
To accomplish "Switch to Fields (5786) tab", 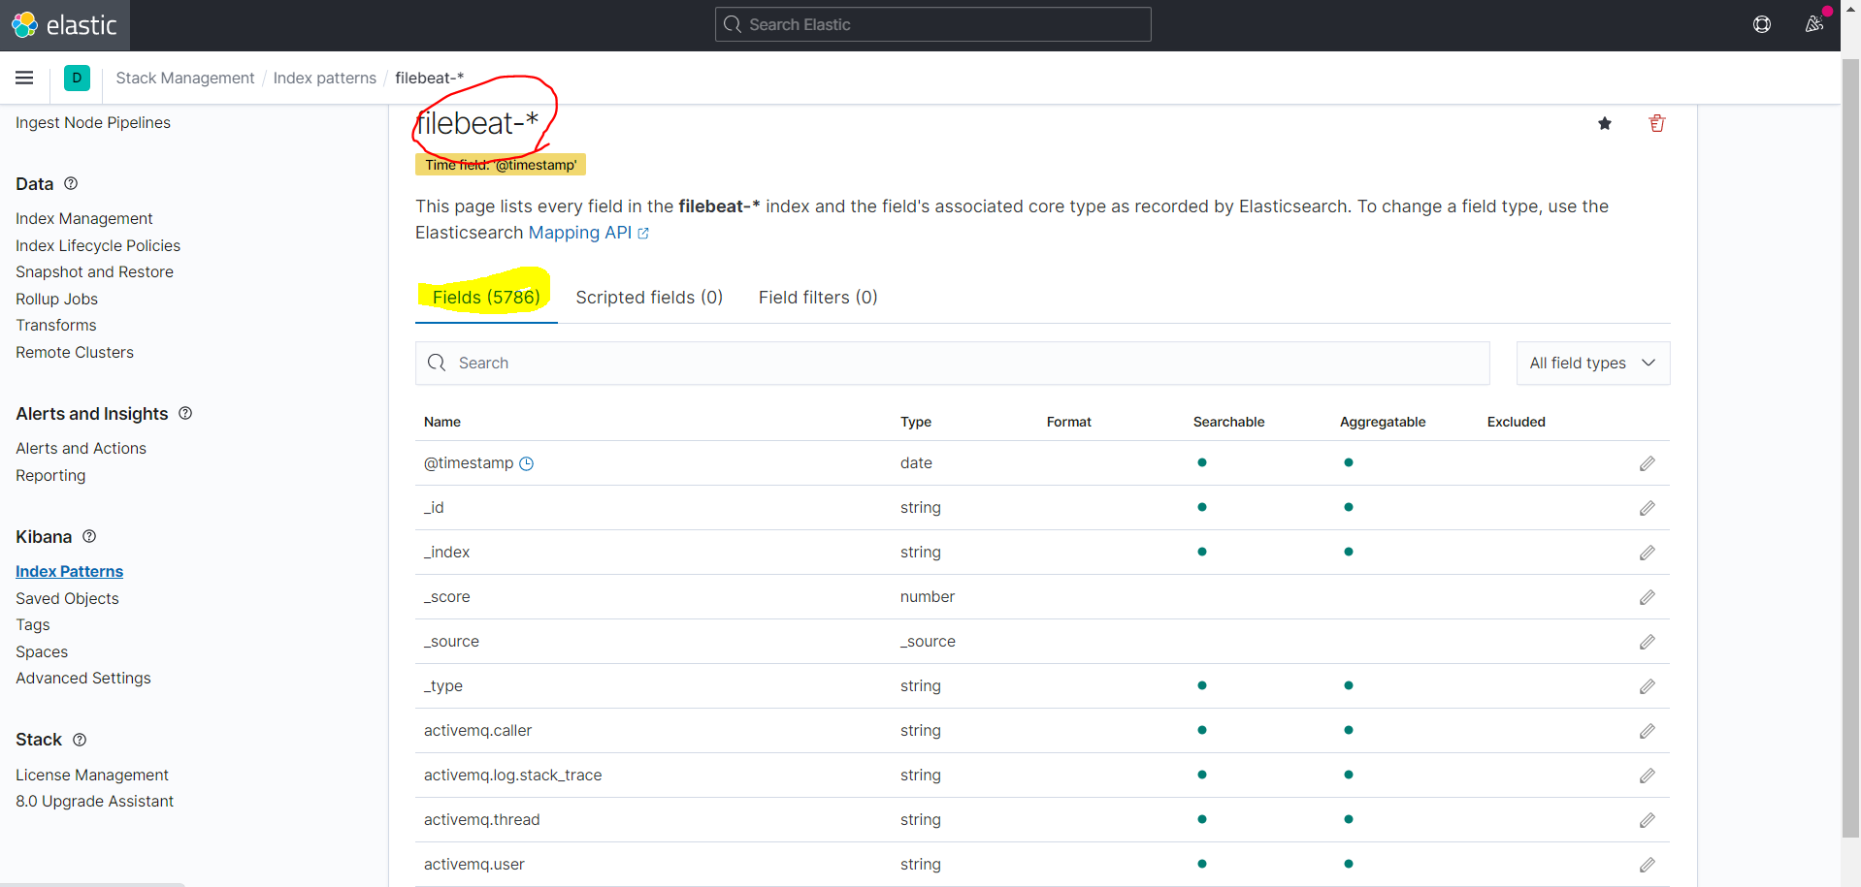I will (486, 298).
